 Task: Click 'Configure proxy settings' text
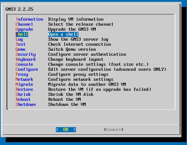(x=78, y=75)
